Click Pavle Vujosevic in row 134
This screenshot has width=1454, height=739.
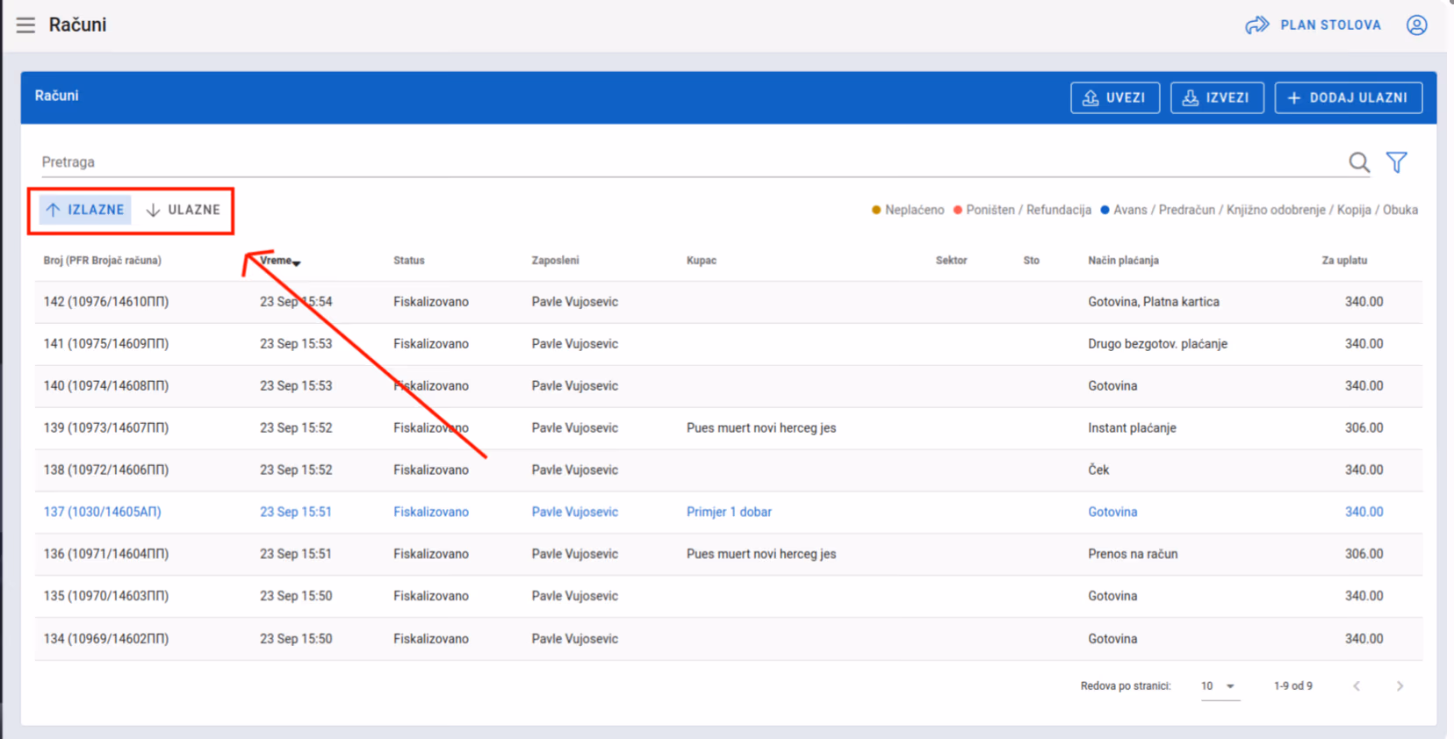click(x=574, y=639)
